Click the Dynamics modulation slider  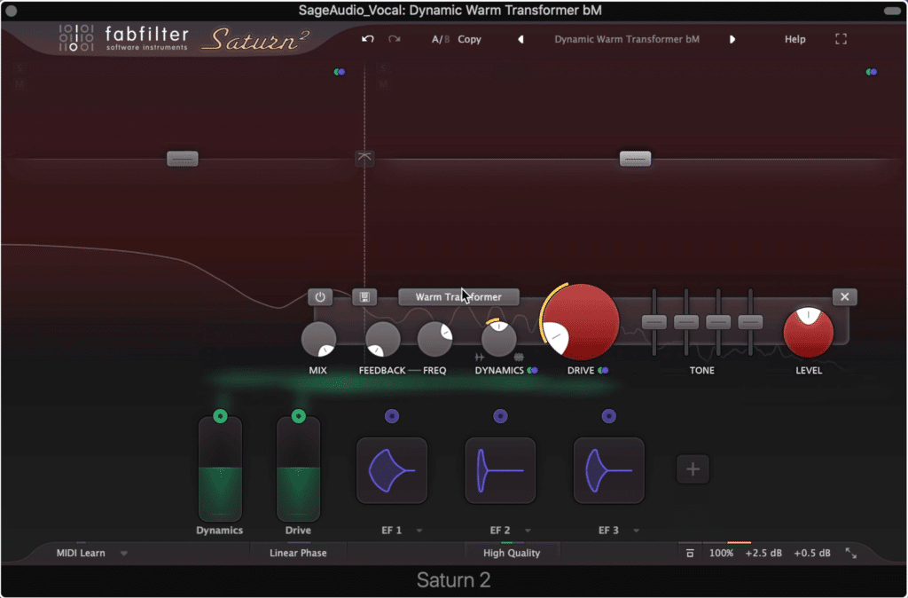(x=220, y=470)
